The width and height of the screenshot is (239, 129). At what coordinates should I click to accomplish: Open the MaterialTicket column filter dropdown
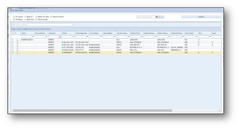pyautogui.click(x=183, y=37)
